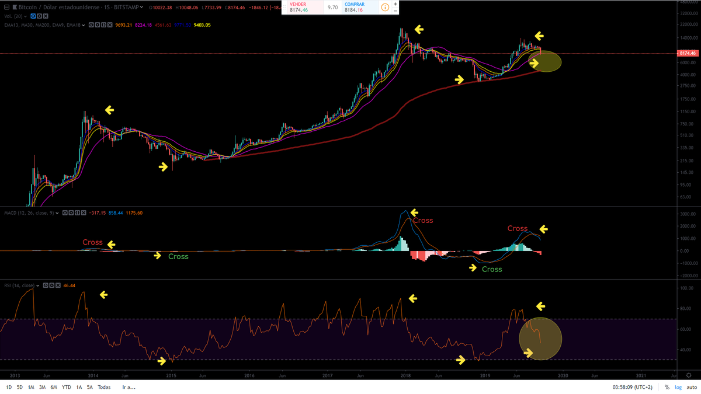Toggle percent scale mode
The width and height of the screenshot is (701, 394).
(x=667, y=387)
